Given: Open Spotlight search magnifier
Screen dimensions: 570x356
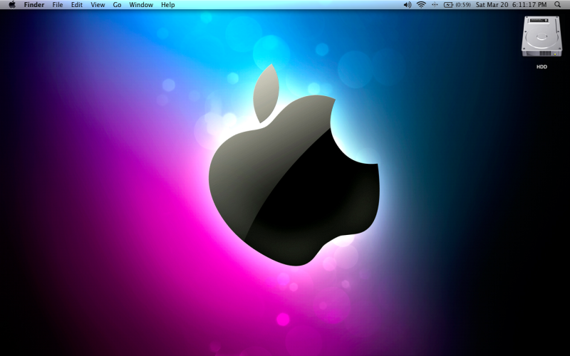Looking at the screenshot, I should tap(558, 5).
